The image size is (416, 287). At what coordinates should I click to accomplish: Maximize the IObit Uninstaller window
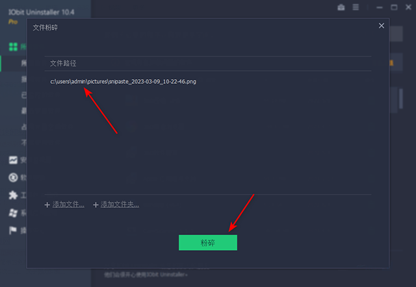coord(394,7)
